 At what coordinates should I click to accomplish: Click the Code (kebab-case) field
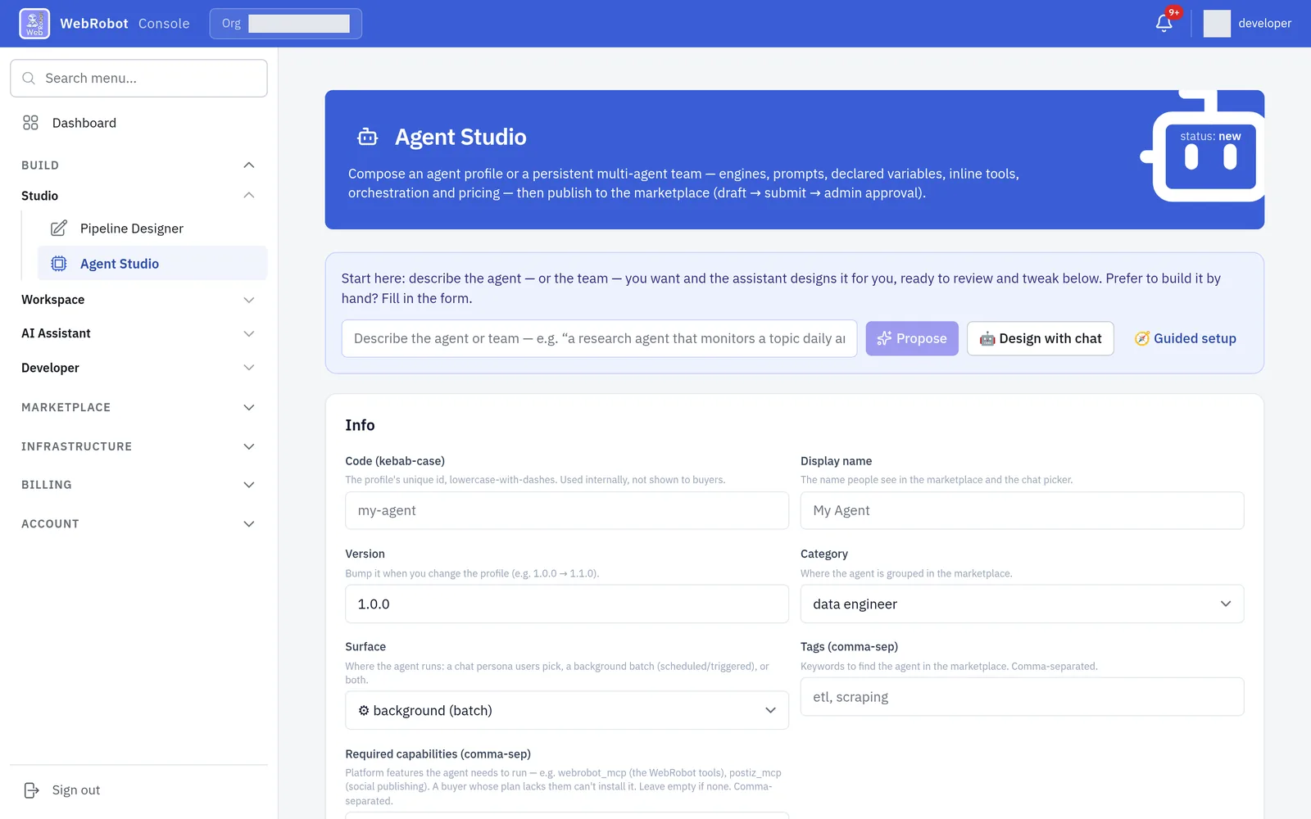566,510
